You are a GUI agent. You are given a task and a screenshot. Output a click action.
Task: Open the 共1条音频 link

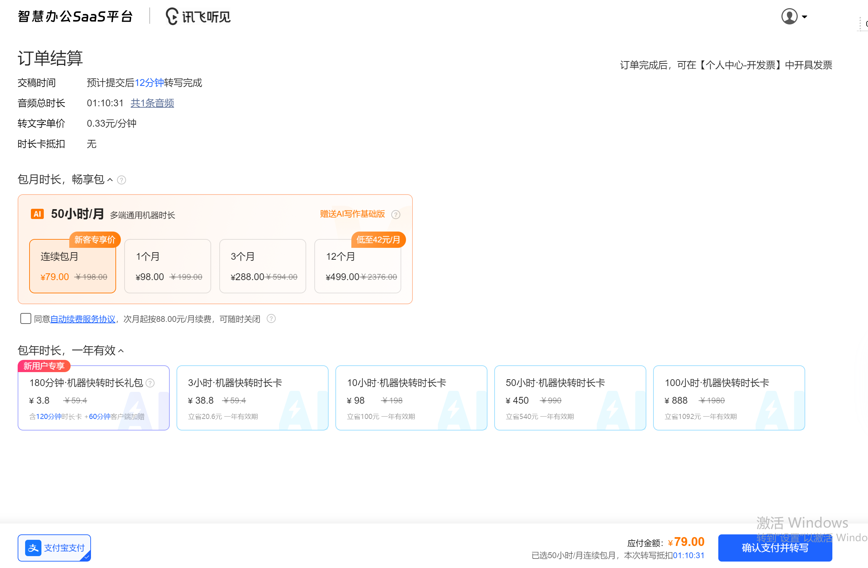point(152,103)
